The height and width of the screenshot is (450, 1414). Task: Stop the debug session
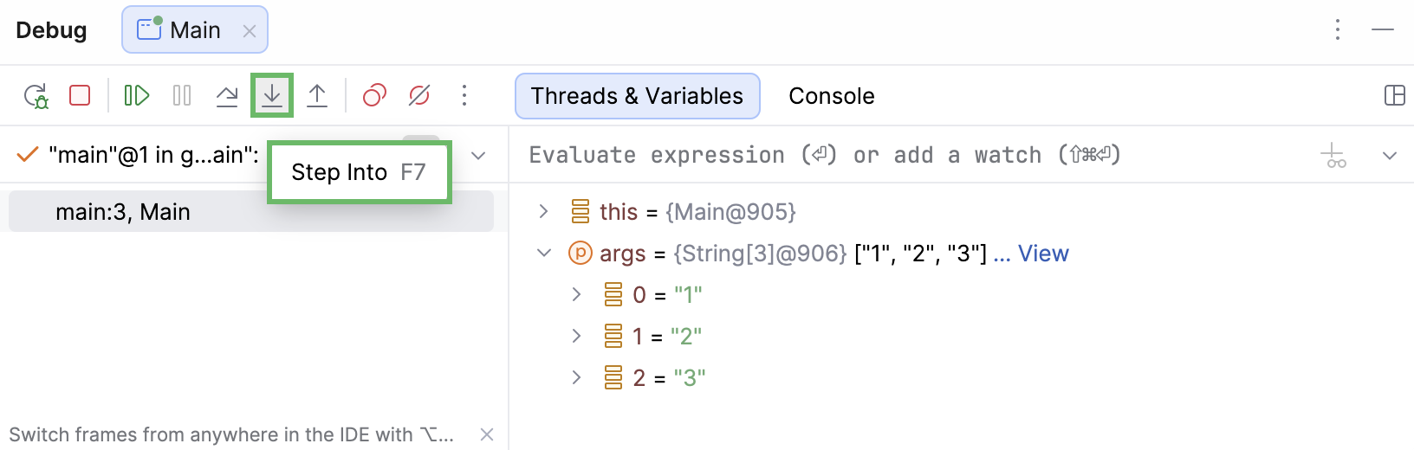click(x=80, y=95)
